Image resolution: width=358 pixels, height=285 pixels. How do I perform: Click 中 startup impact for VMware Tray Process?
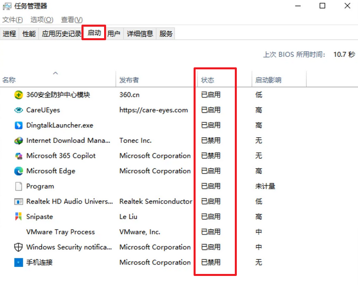pyautogui.click(x=258, y=232)
